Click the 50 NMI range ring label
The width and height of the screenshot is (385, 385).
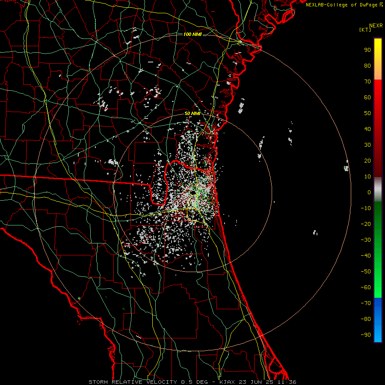click(x=192, y=113)
